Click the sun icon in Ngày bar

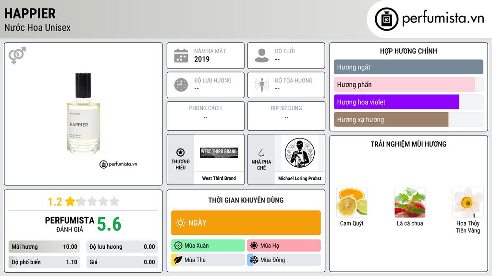(x=181, y=223)
